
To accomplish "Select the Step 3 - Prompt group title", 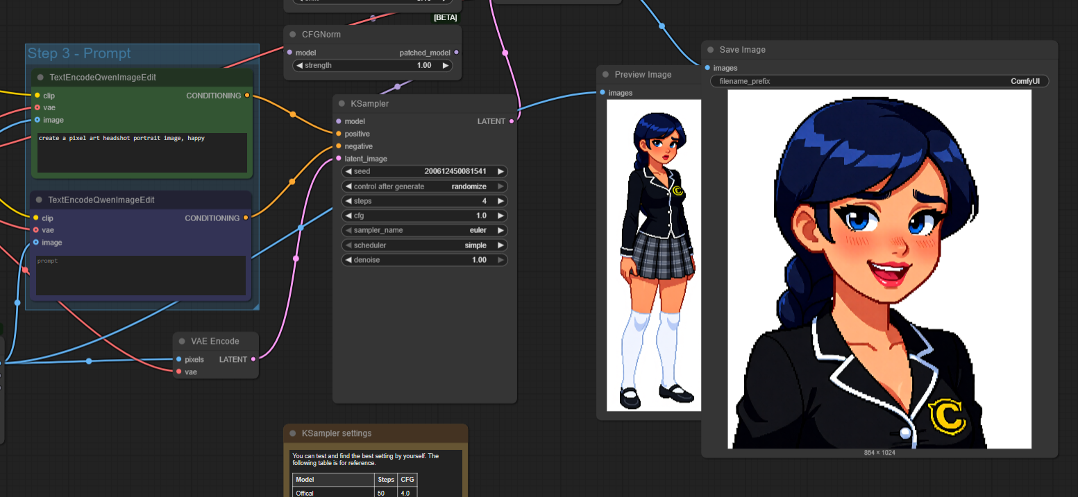I will click(79, 53).
